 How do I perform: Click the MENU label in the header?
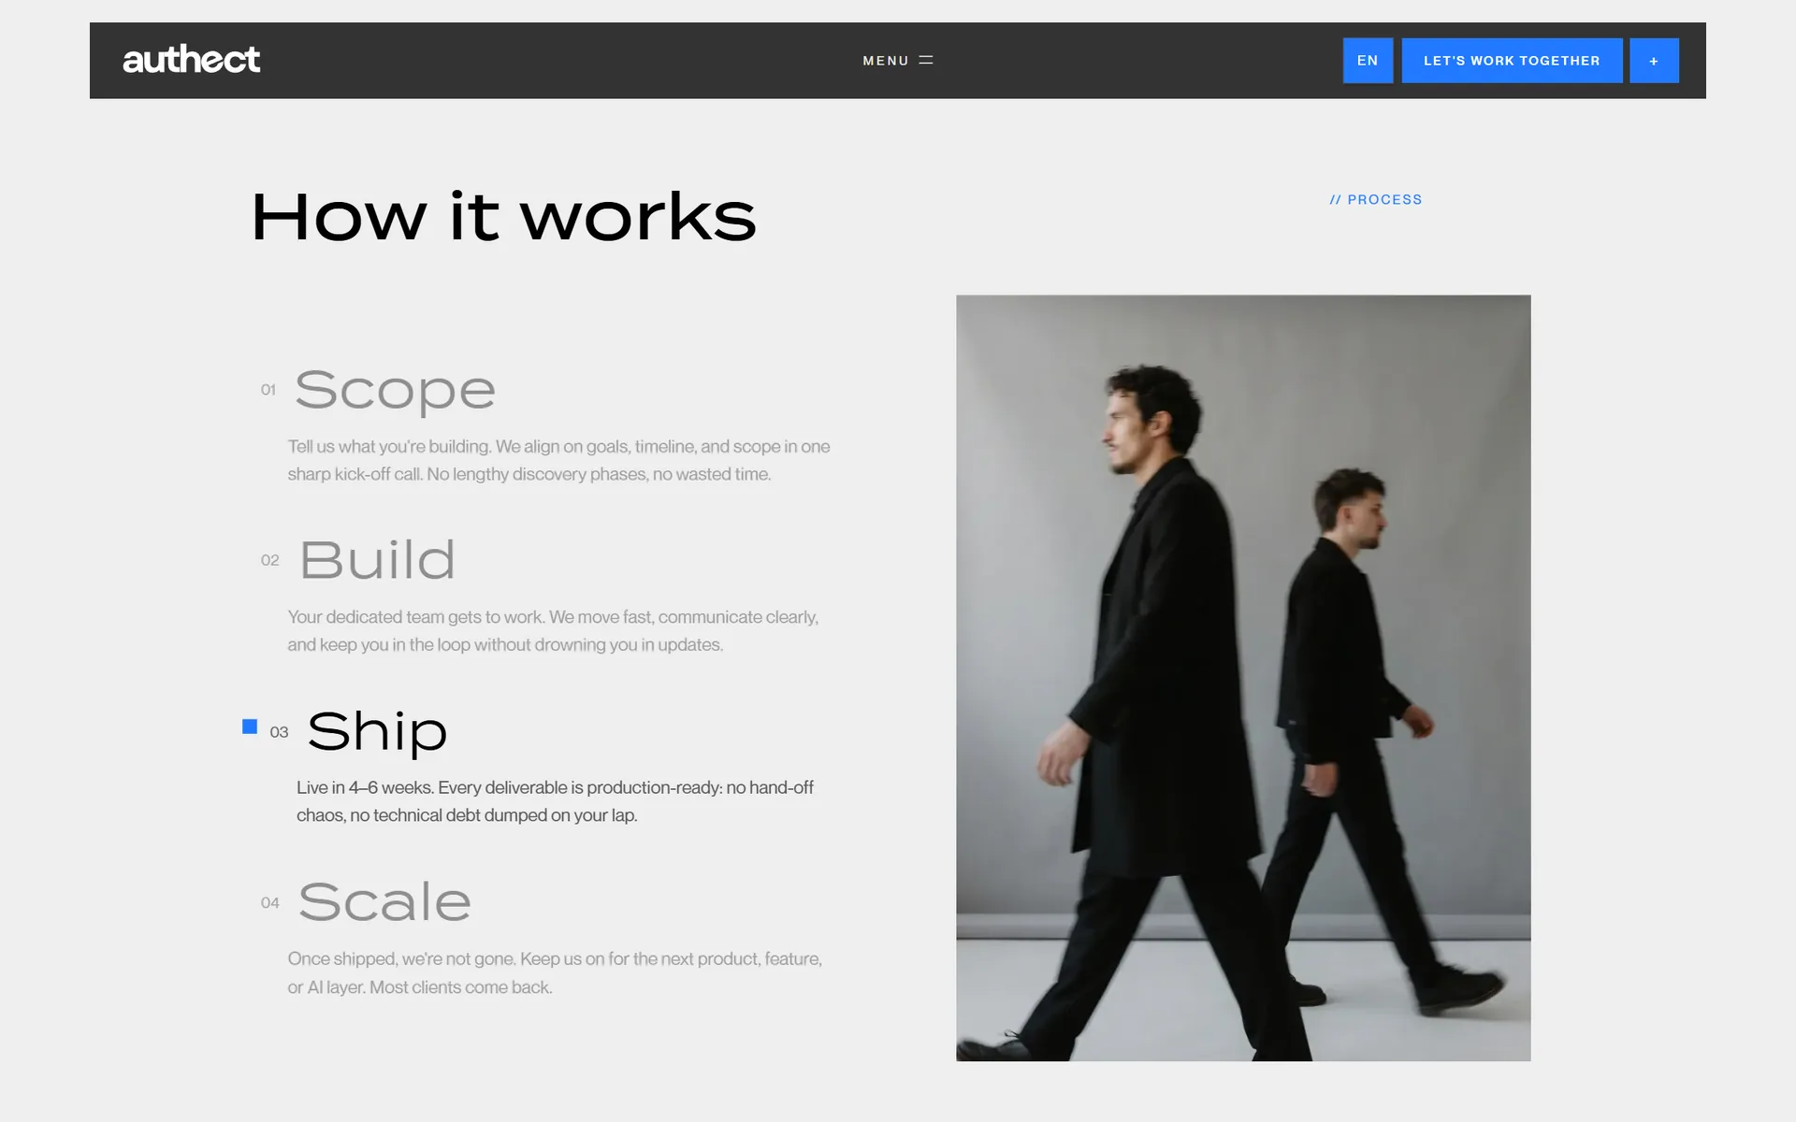[x=886, y=61]
